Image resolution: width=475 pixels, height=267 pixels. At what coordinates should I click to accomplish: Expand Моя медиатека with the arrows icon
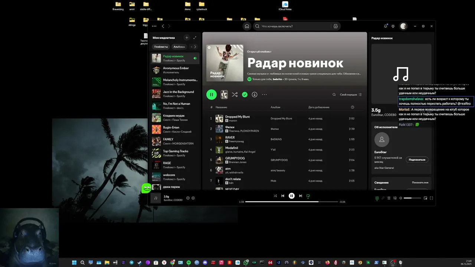(x=195, y=37)
